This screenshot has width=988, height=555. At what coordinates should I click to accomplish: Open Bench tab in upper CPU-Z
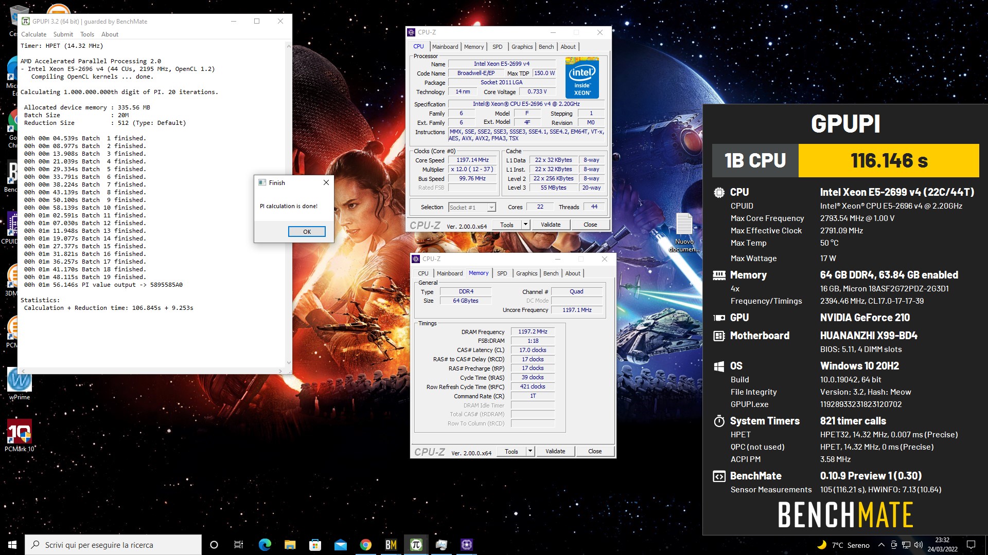click(x=546, y=47)
